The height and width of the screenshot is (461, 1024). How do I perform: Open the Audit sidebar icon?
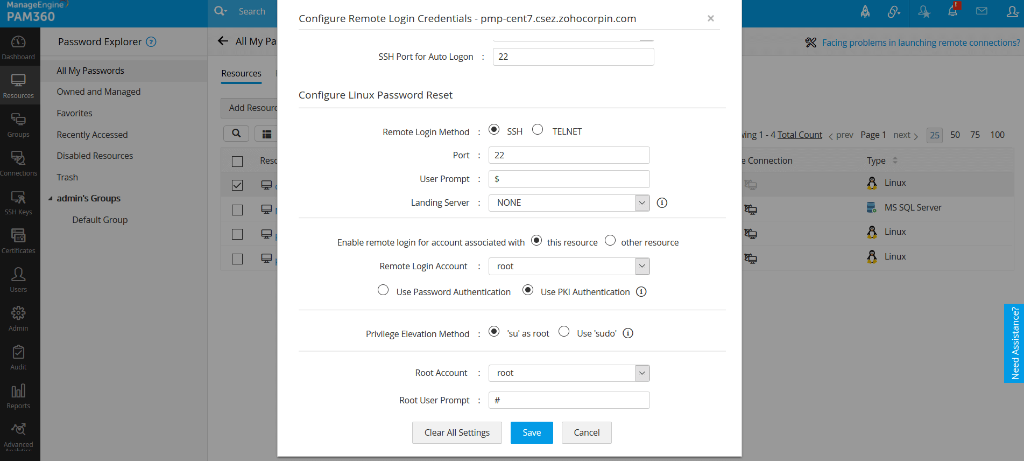click(18, 358)
